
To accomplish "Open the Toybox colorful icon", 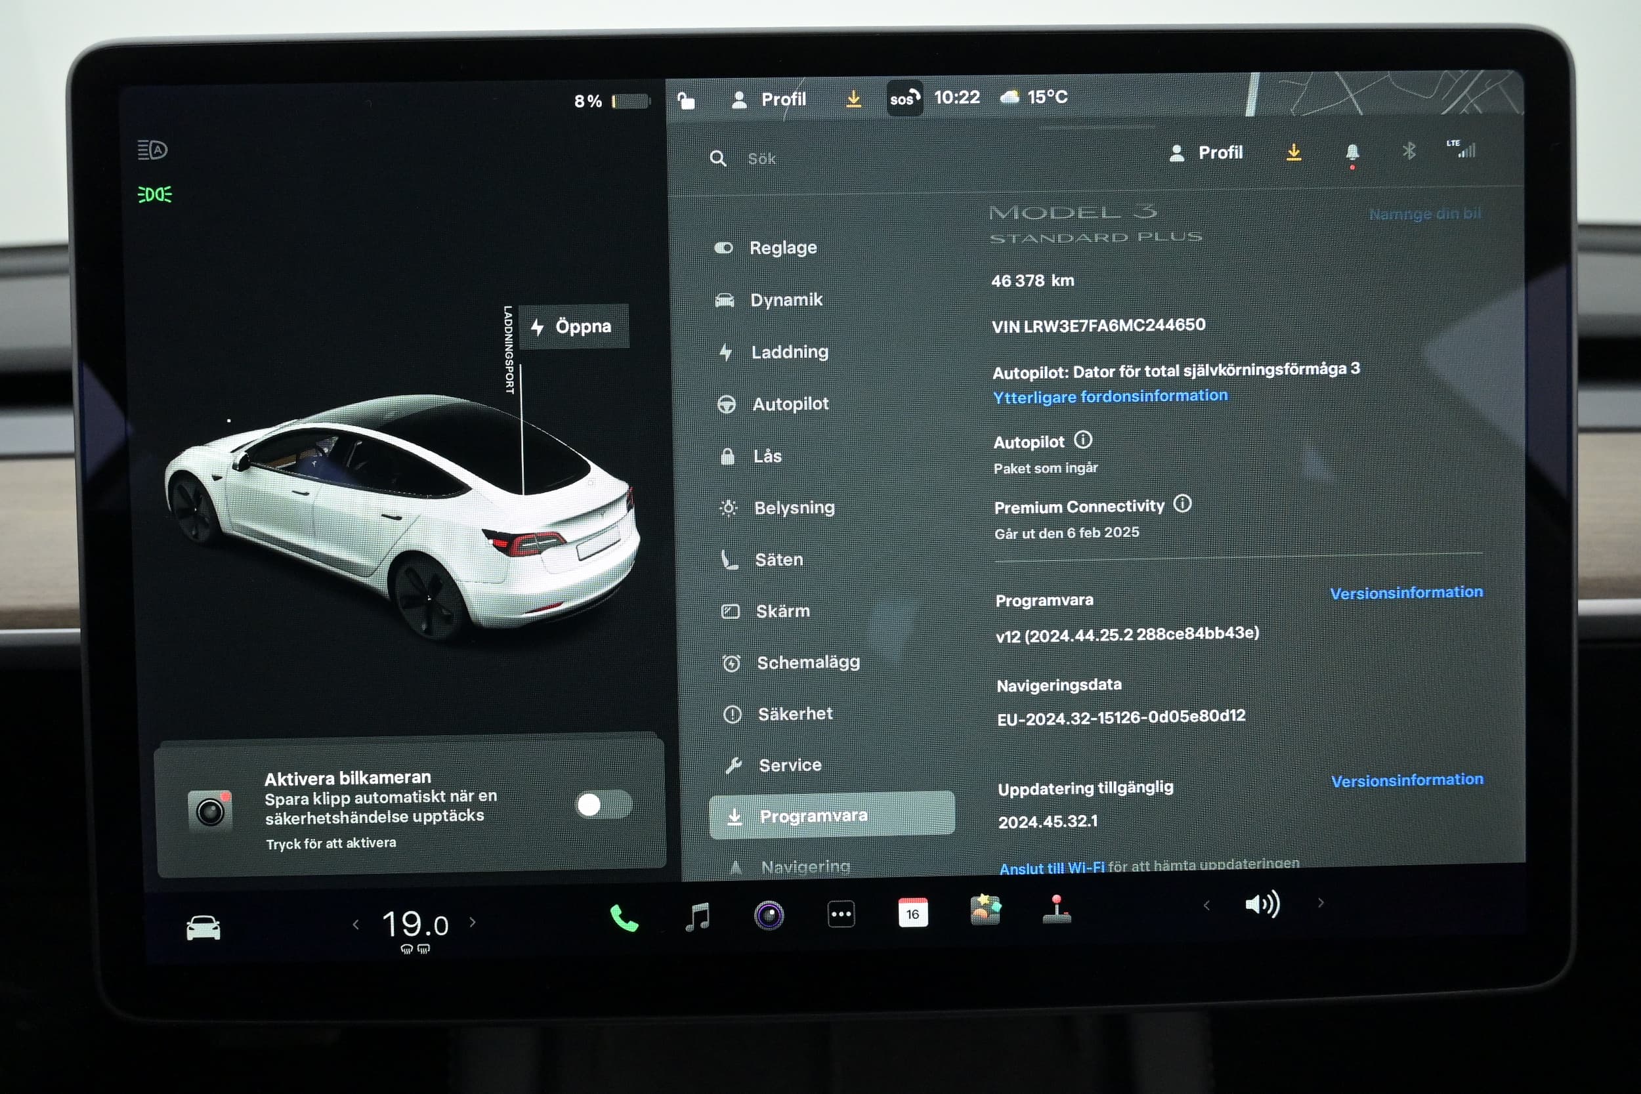I will [x=985, y=910].
